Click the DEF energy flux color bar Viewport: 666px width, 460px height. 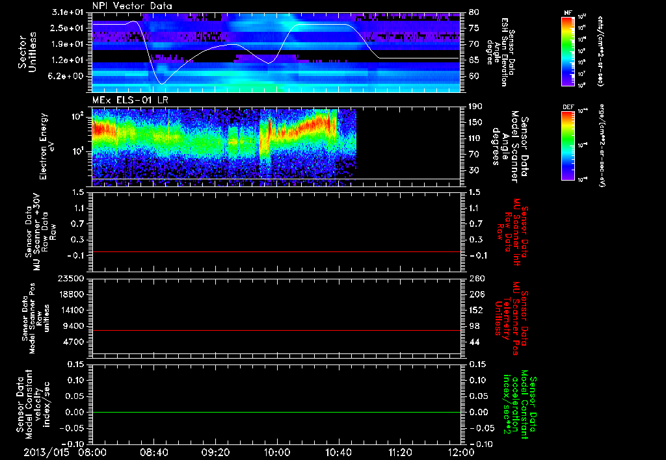pyautogui.click(x=568, y=145)
